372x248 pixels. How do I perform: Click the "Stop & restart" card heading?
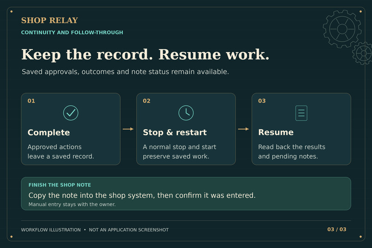pos(175,133)
